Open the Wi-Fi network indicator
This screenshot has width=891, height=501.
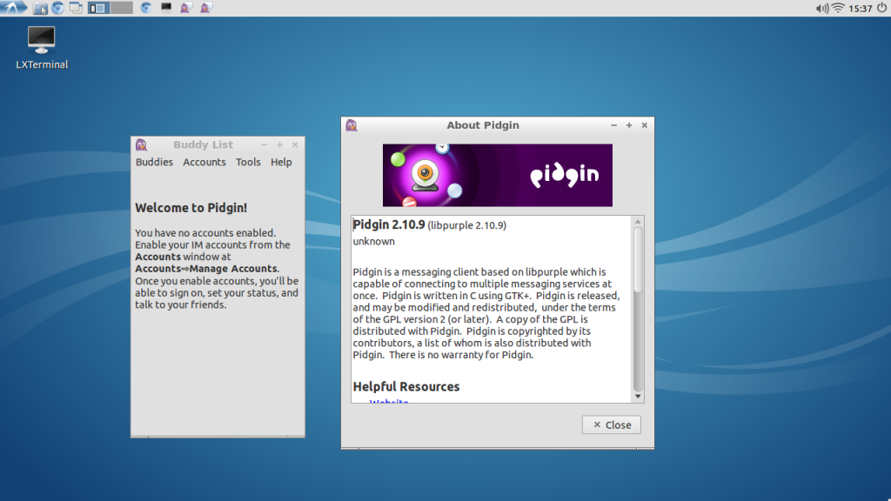tap(838, 8)
